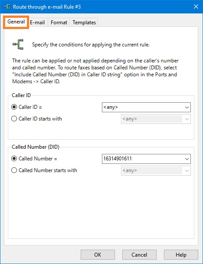Click the rule tree icon beside description
The image size is (203, 264).
coord(18,45)
